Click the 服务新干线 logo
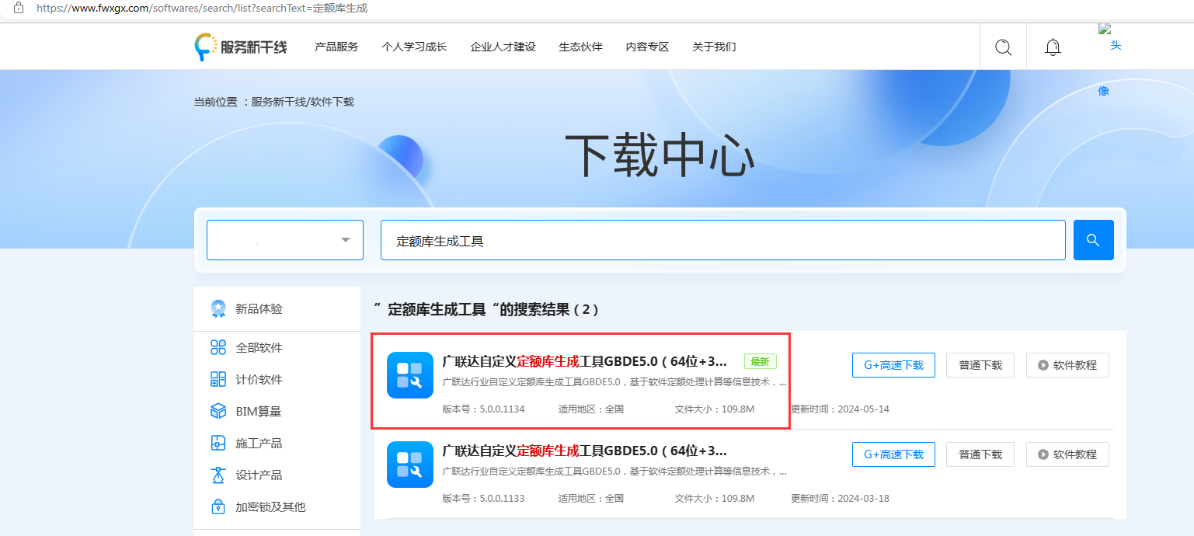Image resolution: width=1194 pixels, height=536 pixels. pos(241,47)
